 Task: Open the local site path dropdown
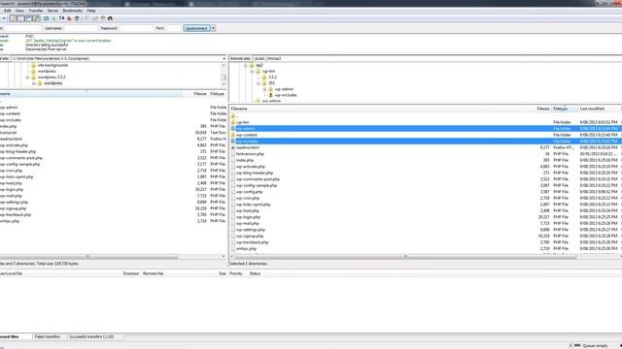(x=224, y=58)
